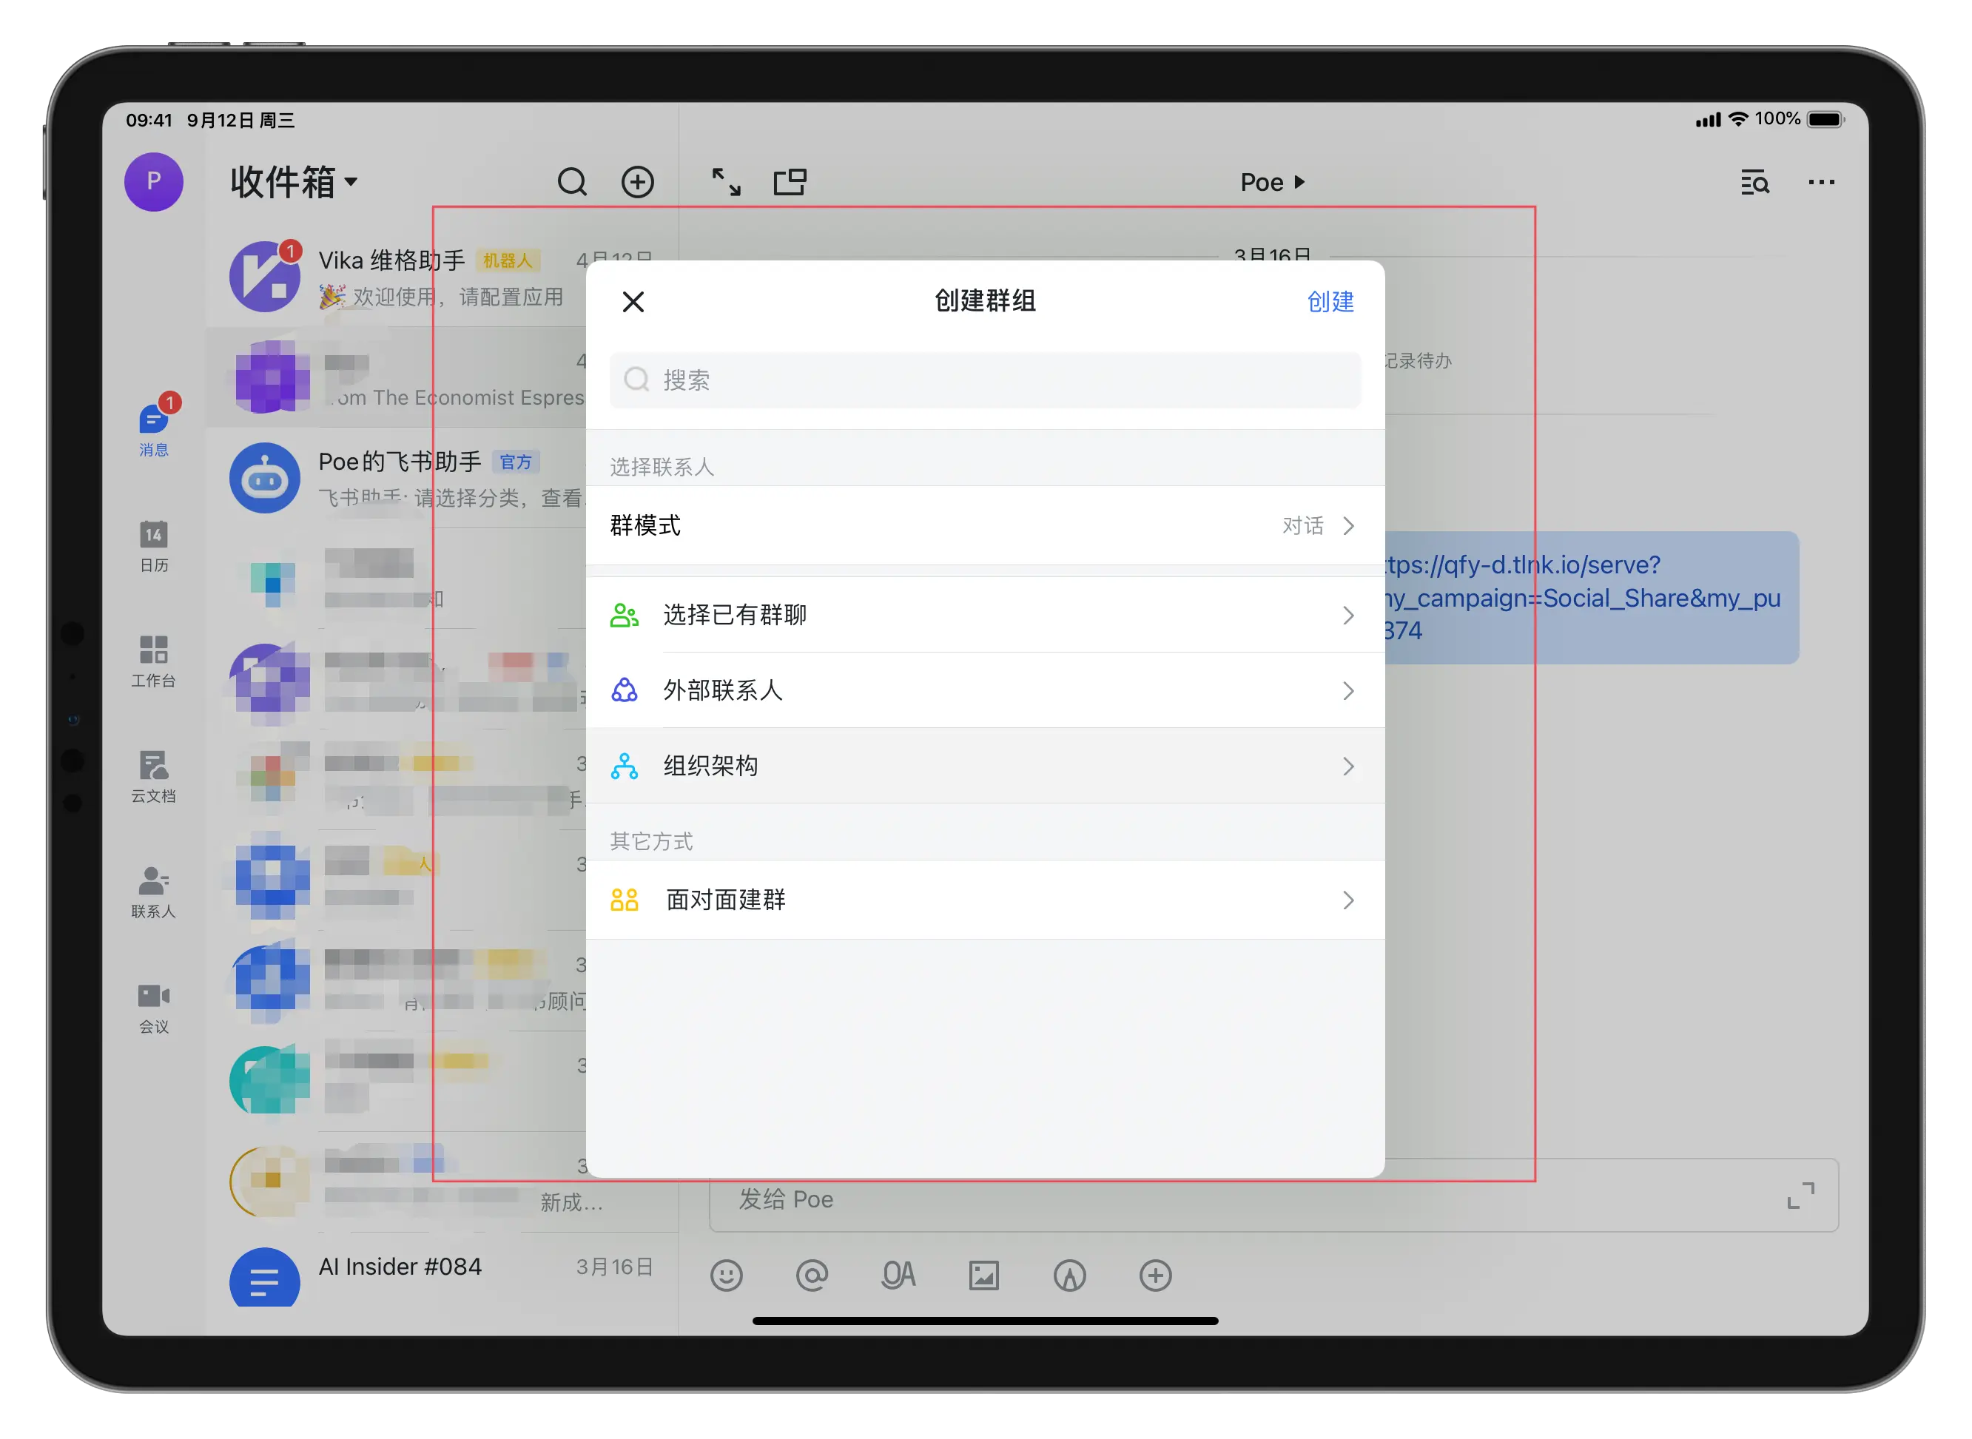Click the 对话 value in 群模式 row
Image resolution: width=1972 pixels, height=1439 pixels.
tap(1302, 525)
